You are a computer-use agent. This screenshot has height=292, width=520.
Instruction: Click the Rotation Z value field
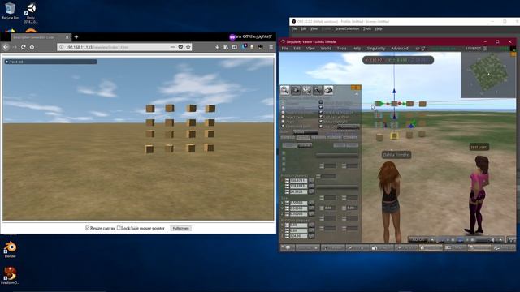[298, 236]
